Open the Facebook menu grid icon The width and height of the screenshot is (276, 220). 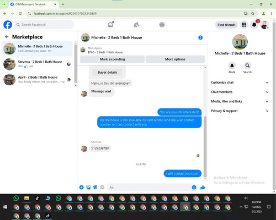(x=244, y=25)
